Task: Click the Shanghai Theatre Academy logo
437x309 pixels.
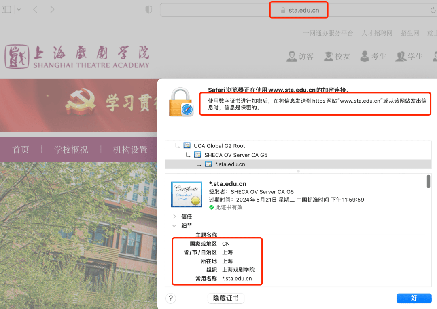Action: point(77,57)
